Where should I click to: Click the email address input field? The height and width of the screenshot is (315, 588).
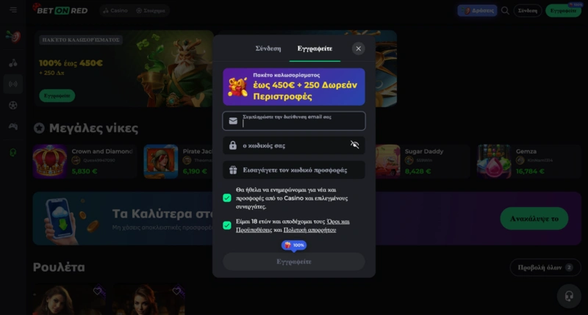(x=293, y=120)
